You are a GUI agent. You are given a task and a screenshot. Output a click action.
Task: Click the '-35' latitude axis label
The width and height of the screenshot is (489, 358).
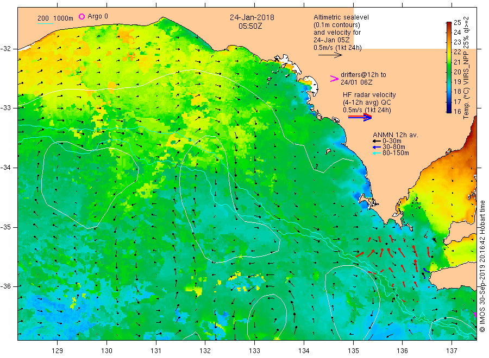pos(6,227)
